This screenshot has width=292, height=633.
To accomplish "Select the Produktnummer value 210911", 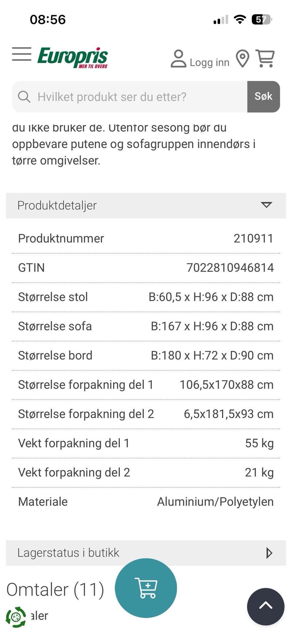I will tap(253, 239).
